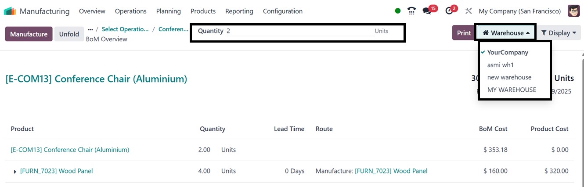
Task: Select YourCompany checked warehouse option
Action: tap(508, 52)
